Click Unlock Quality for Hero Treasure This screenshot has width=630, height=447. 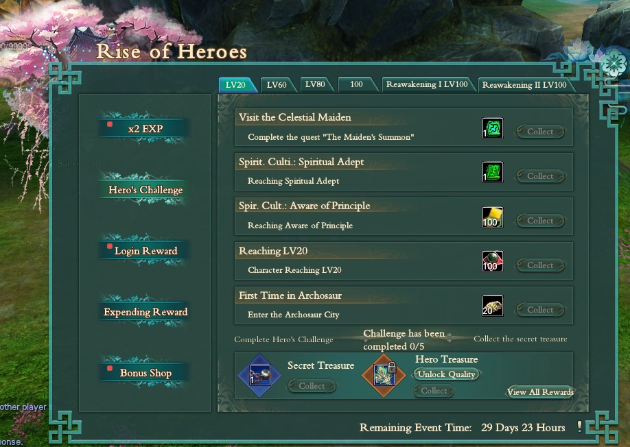[x=446, y=374]
